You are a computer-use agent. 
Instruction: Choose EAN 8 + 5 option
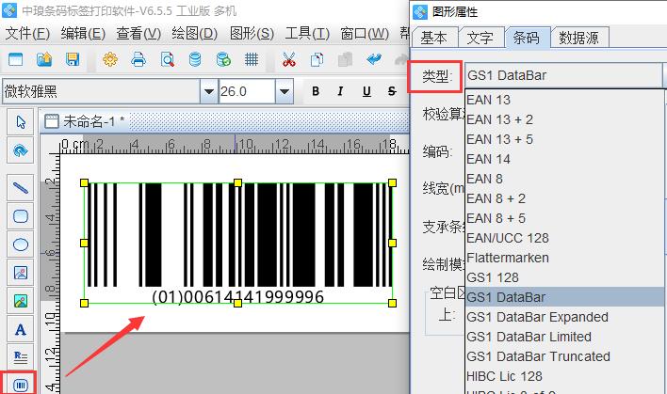pos(564,218)
